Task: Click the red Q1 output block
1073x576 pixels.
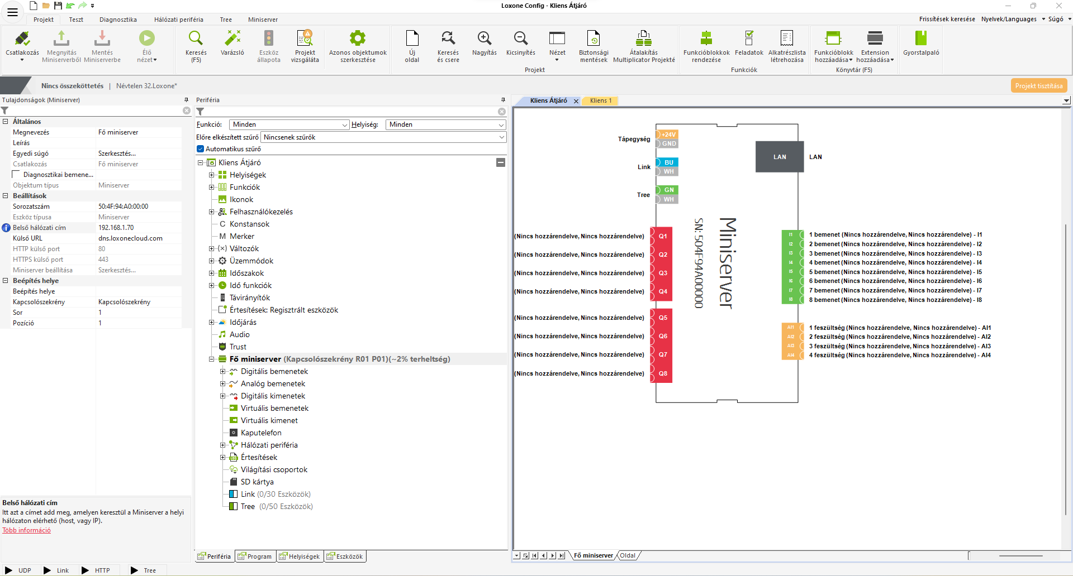Action: (662, 236)
